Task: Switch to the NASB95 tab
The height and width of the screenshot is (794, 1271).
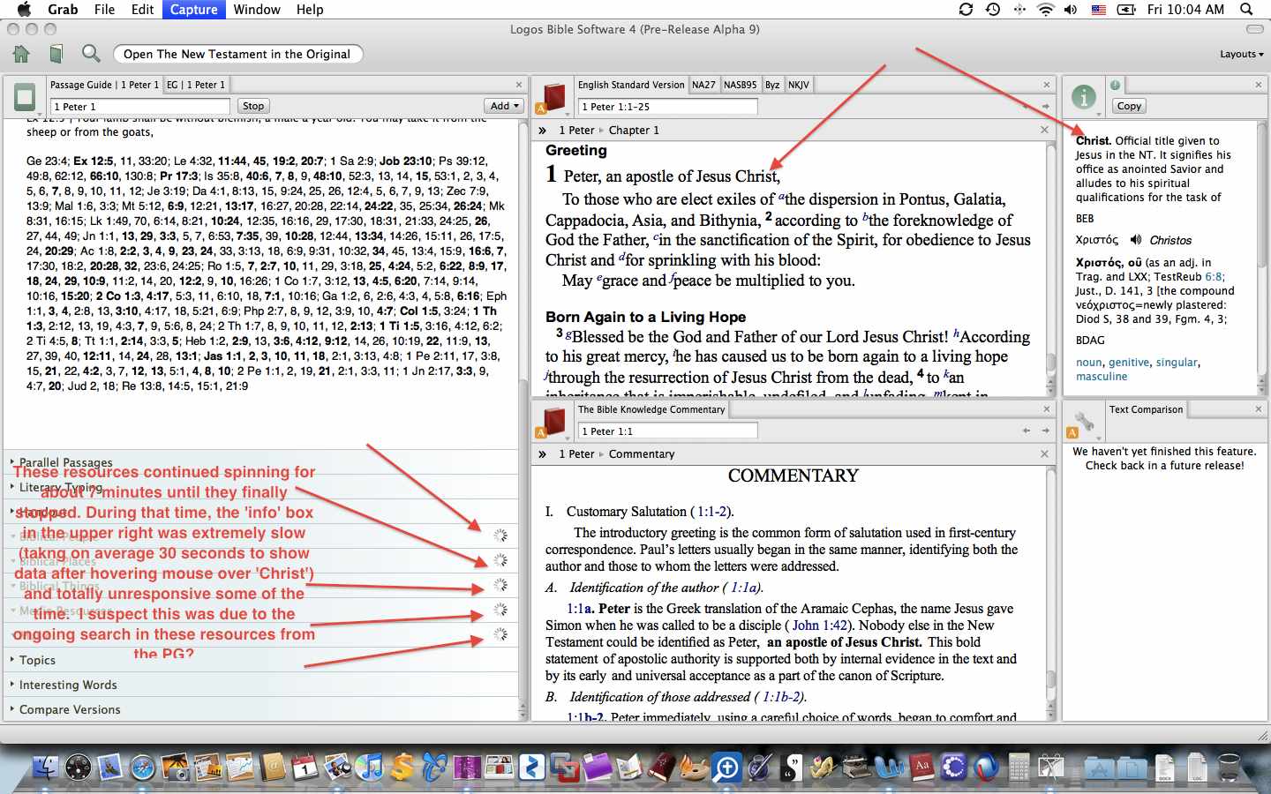Action: 740,85
